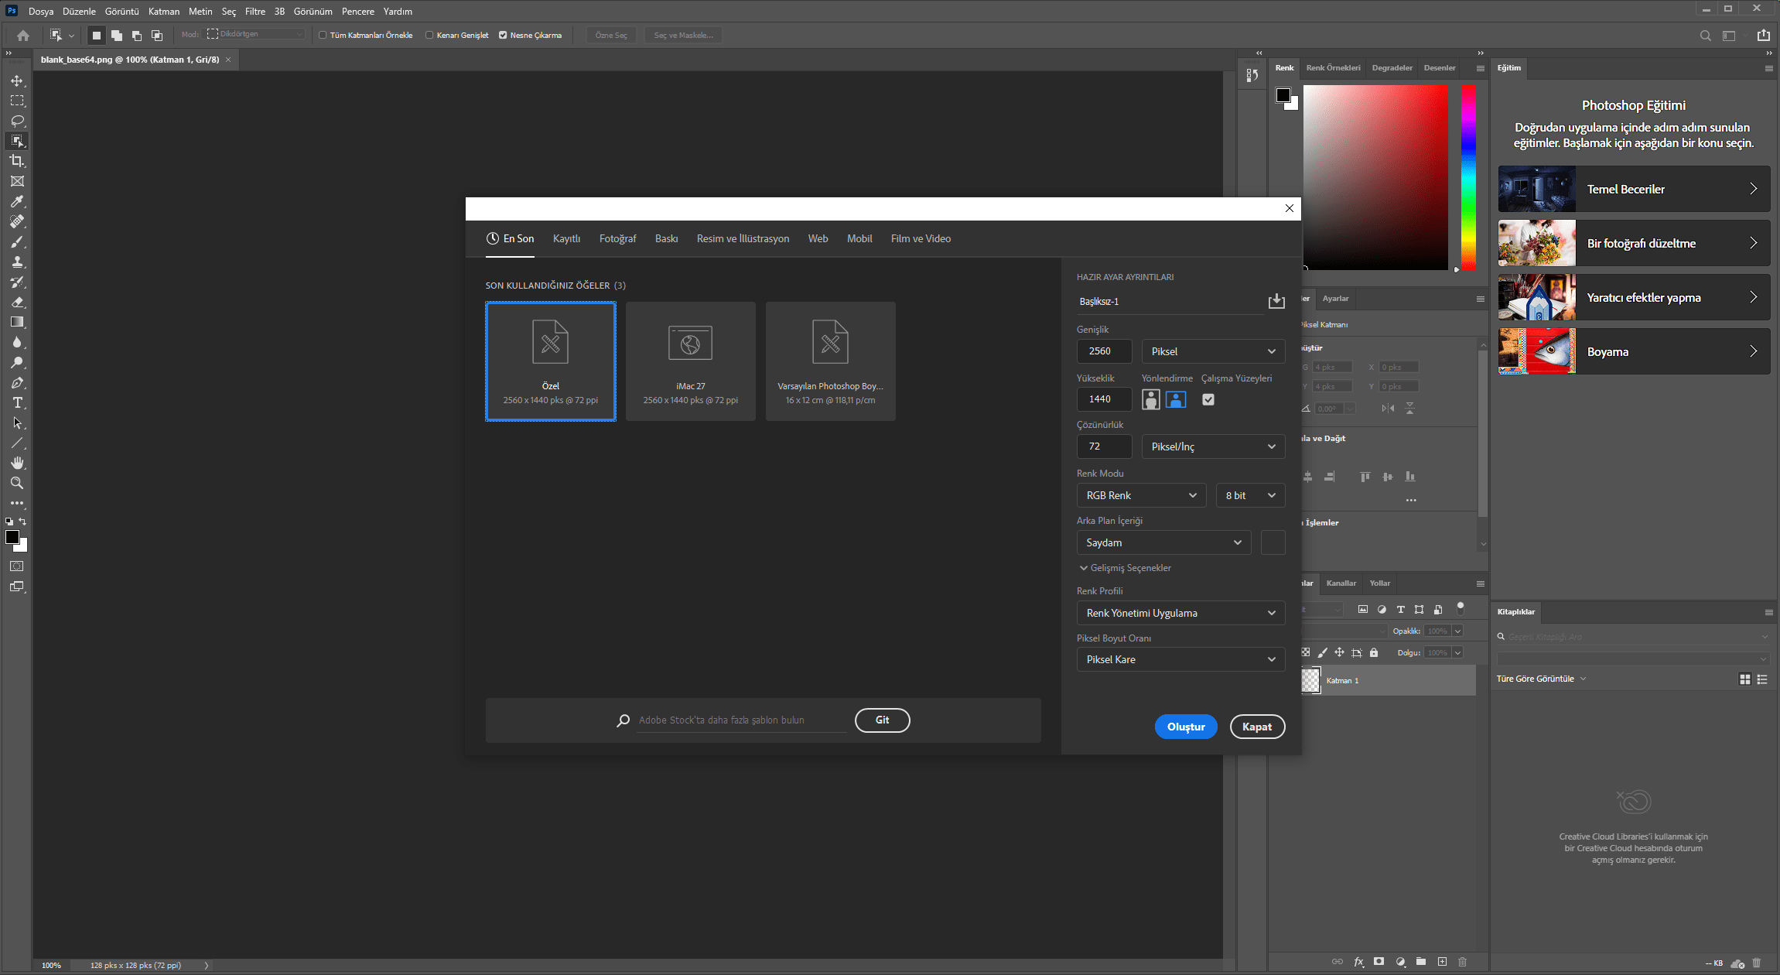This screenshot has width=1780, height=975.
Task: Uncheck the Nesne Çıkarma checkbox
Action: coord(503,35)
